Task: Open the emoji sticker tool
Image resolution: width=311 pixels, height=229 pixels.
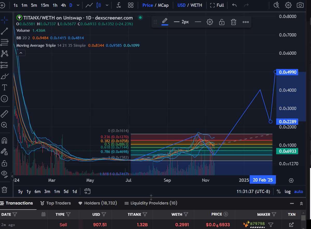Action: click(5, 98)
